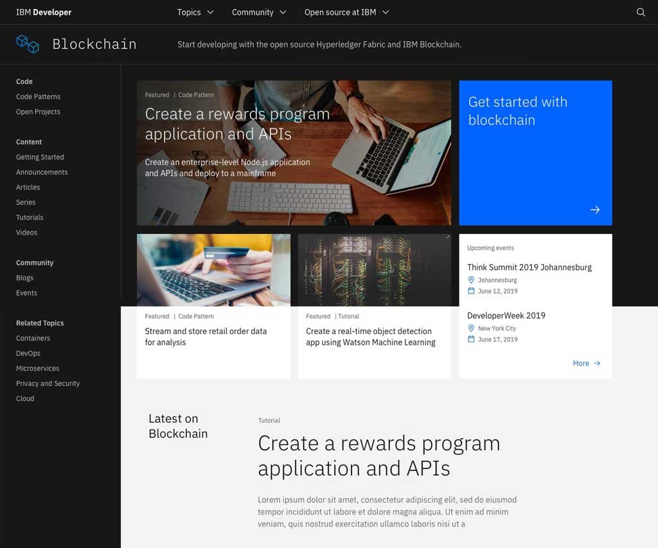This screenshot has width=658, height=548.
Task: Click the Blockchain page title
Action: [94, 44]
